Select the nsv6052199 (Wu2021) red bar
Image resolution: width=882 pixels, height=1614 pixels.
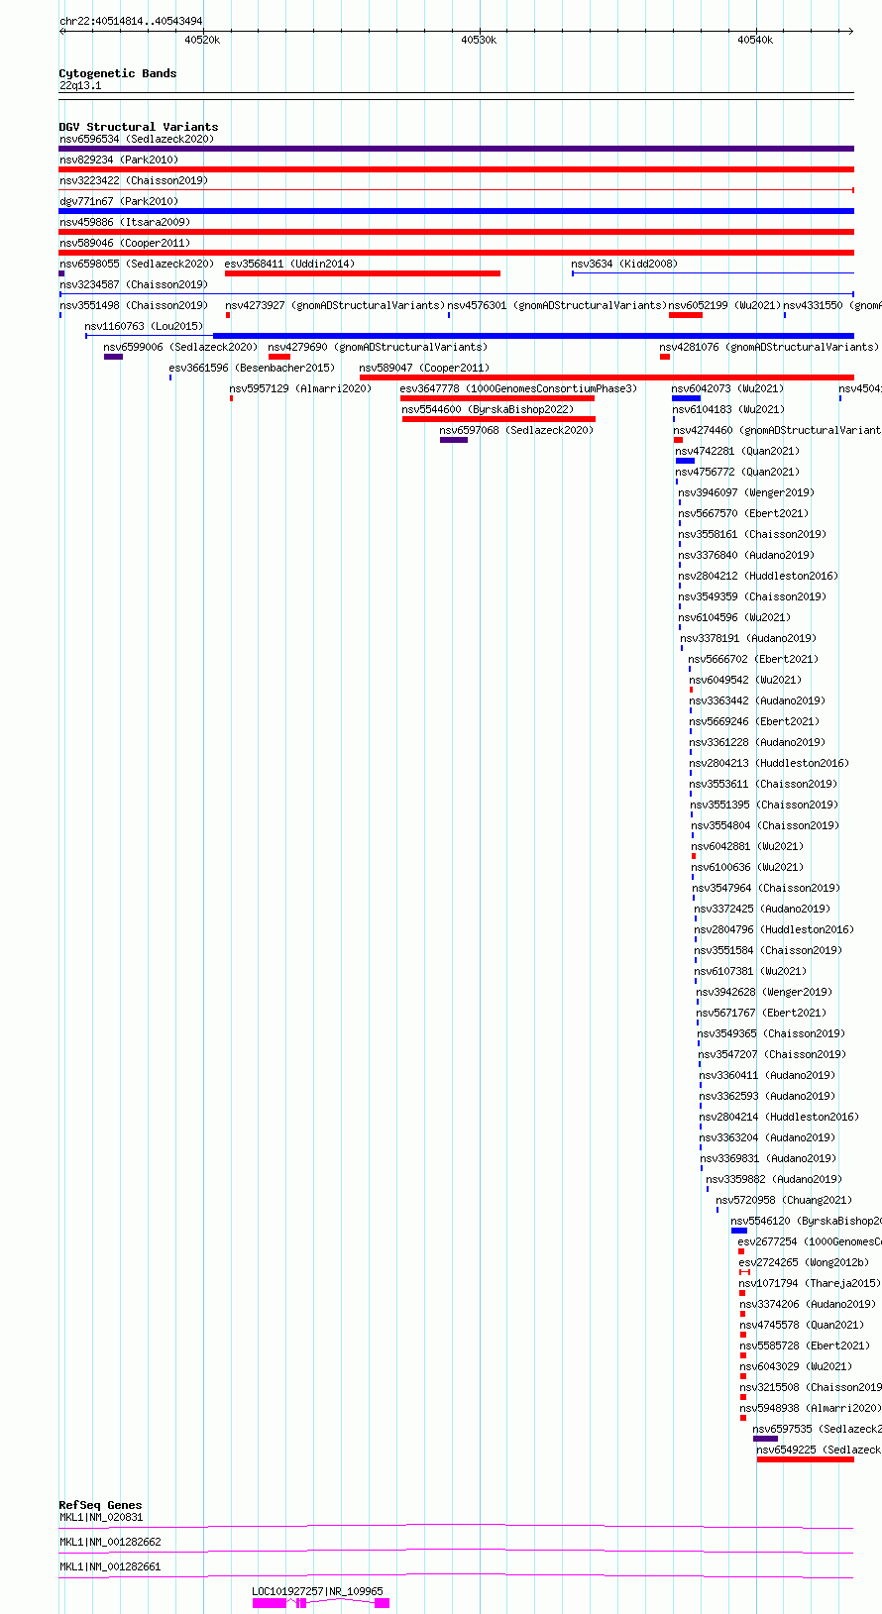pyautogui.click(x=686, y=315)
